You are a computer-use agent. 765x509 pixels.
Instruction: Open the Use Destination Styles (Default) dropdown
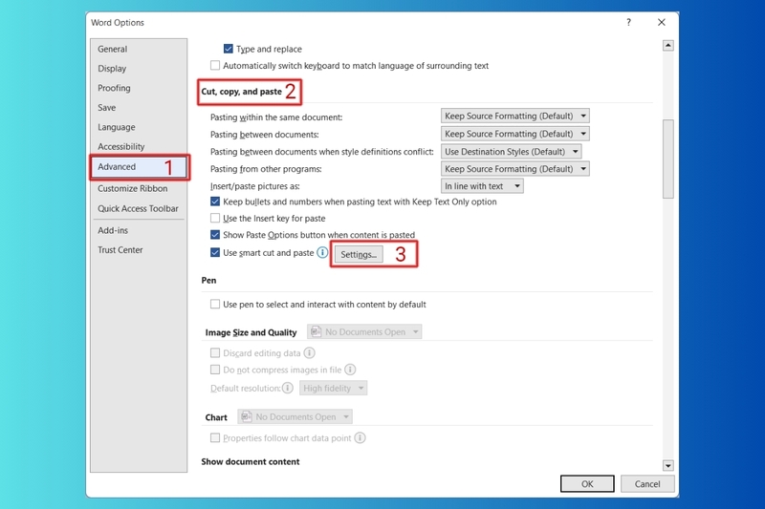[x=512, y=152]
